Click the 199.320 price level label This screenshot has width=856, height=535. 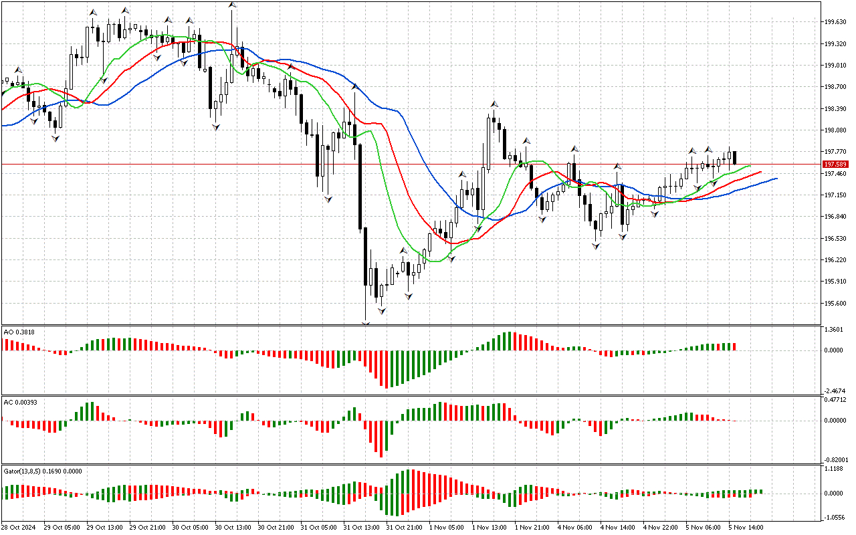[x=837, y=44]
